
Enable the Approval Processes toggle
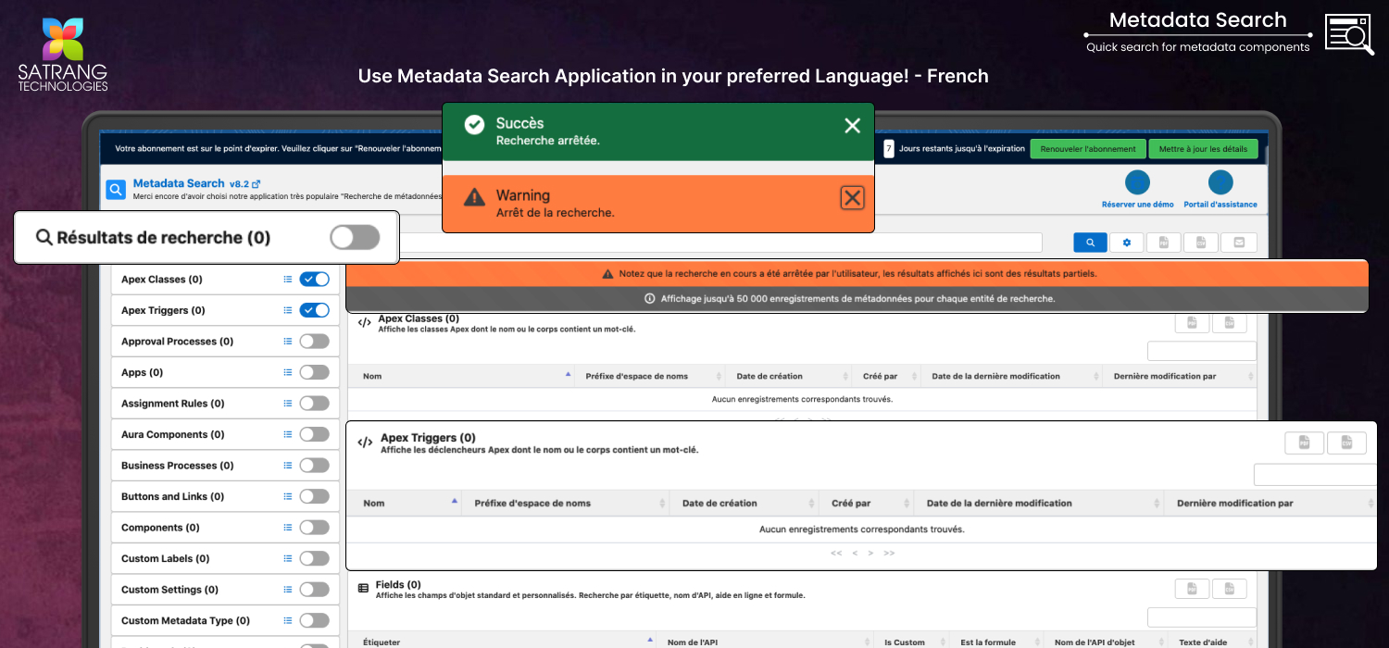point(315,342)
